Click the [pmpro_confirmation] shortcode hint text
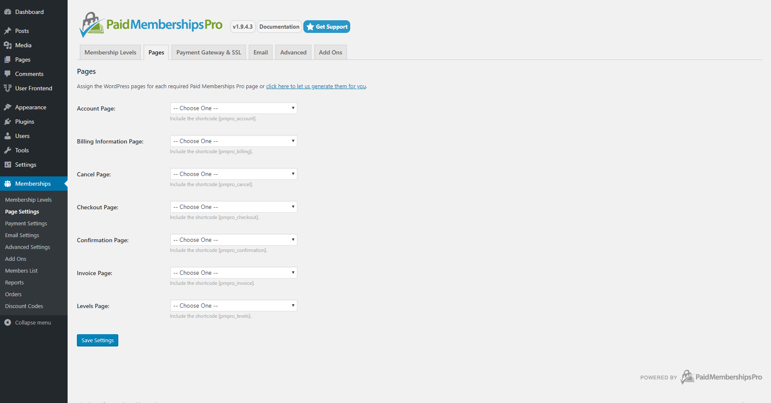Screen dimensions: 771x403 tap(218, 250)
